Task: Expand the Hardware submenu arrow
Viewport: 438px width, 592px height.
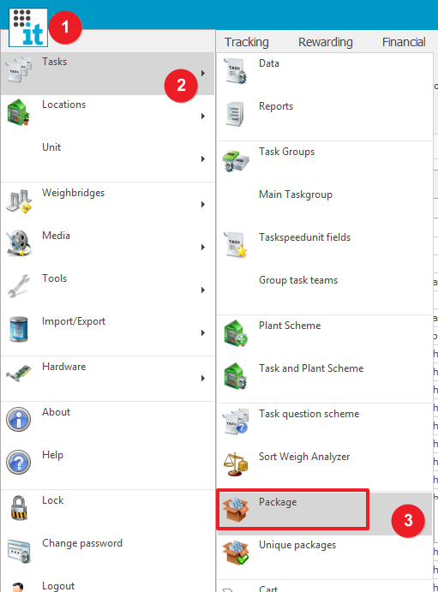Action: click(x=203, y=378)
